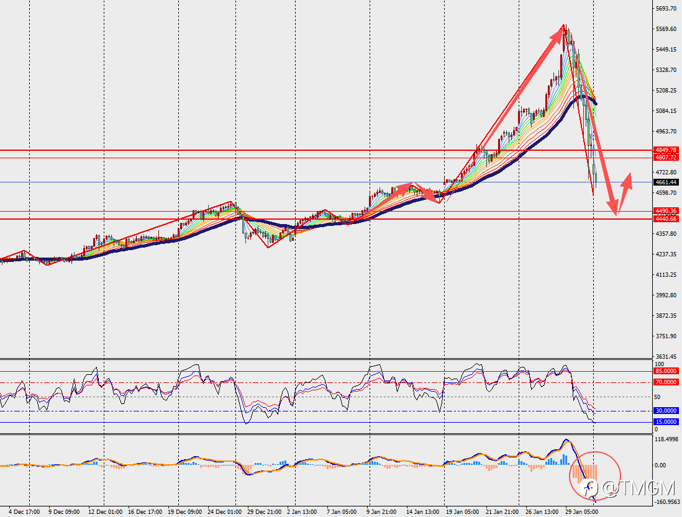
Task: Click the 3631.45 price axis label
Action: [666, 356]
